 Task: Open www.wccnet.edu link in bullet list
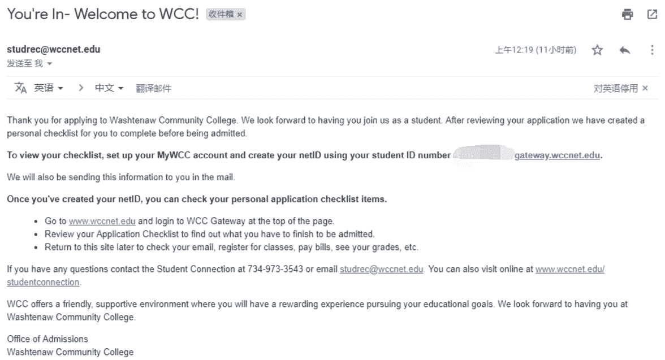102,221
